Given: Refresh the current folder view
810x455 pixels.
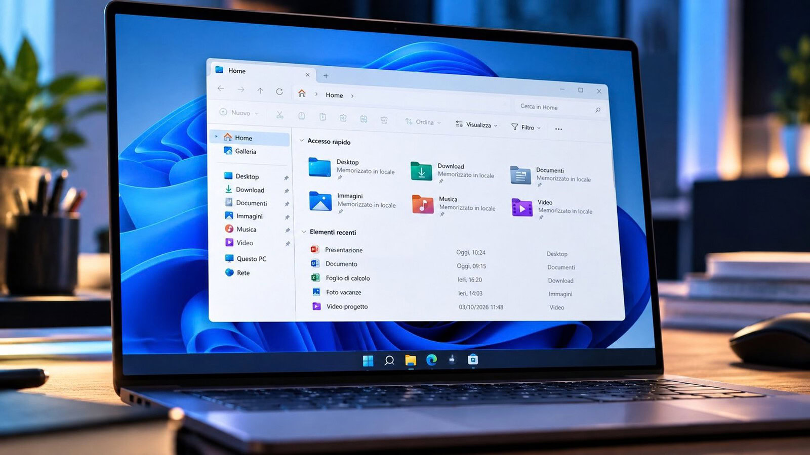Looking at the screenshot, I should 279,92.
